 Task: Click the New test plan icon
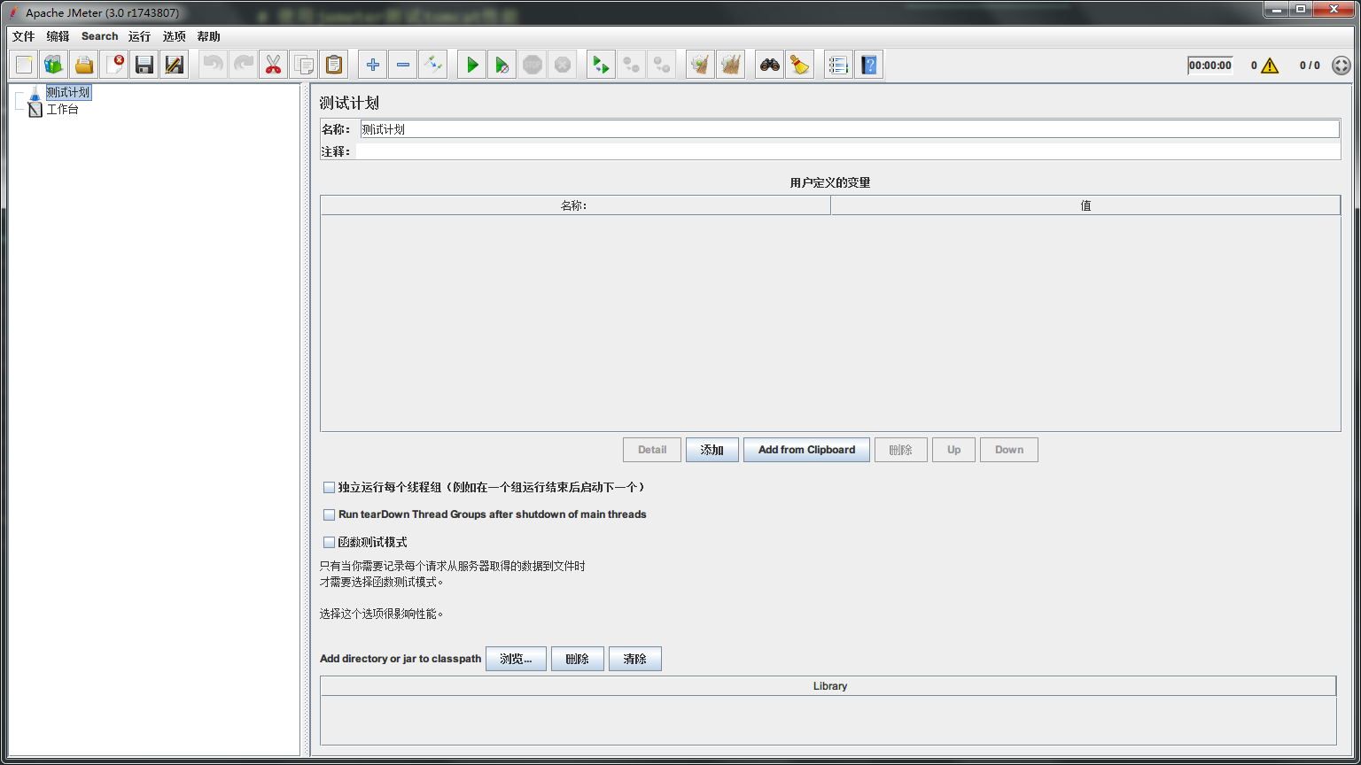click(24, 65)
